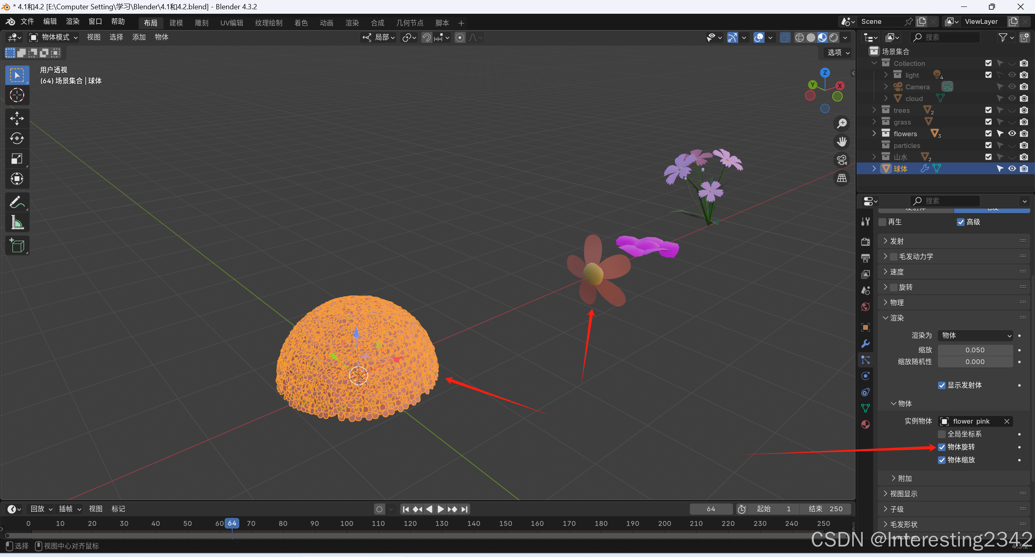
Task: Select the Measure tool
Action: (17, 222)
